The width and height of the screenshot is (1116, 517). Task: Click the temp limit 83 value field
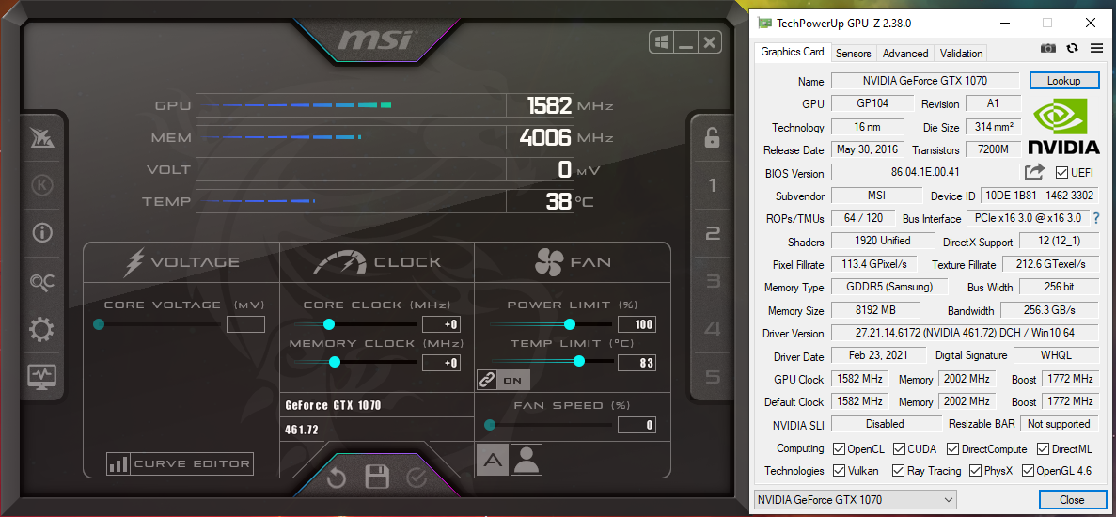tap(637, 363)
